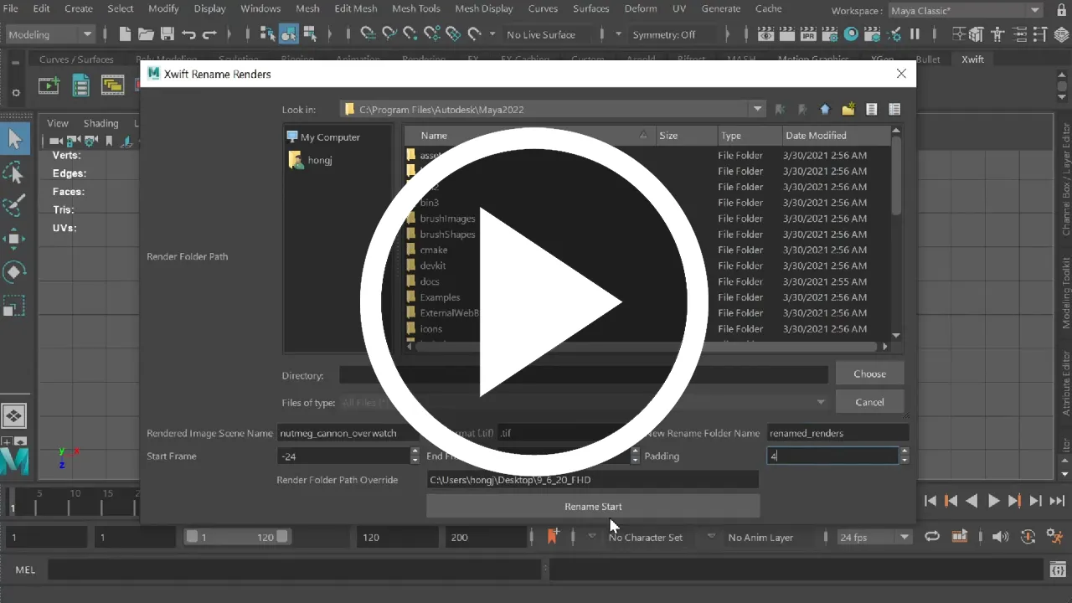Screen dimensions: 1072x603
Task: Show the Modeling Toolkit cube icon
Action: click(976, 34)
